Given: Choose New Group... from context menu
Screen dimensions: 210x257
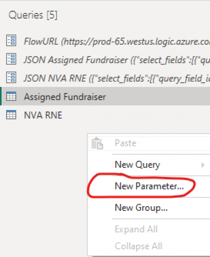Looking at the screenshot, I should (149, 208).
